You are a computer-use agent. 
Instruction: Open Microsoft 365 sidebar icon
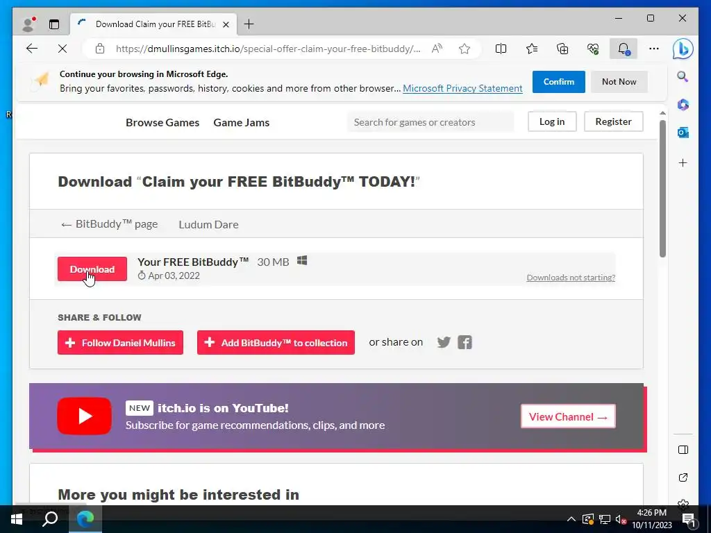pos(683,105)
